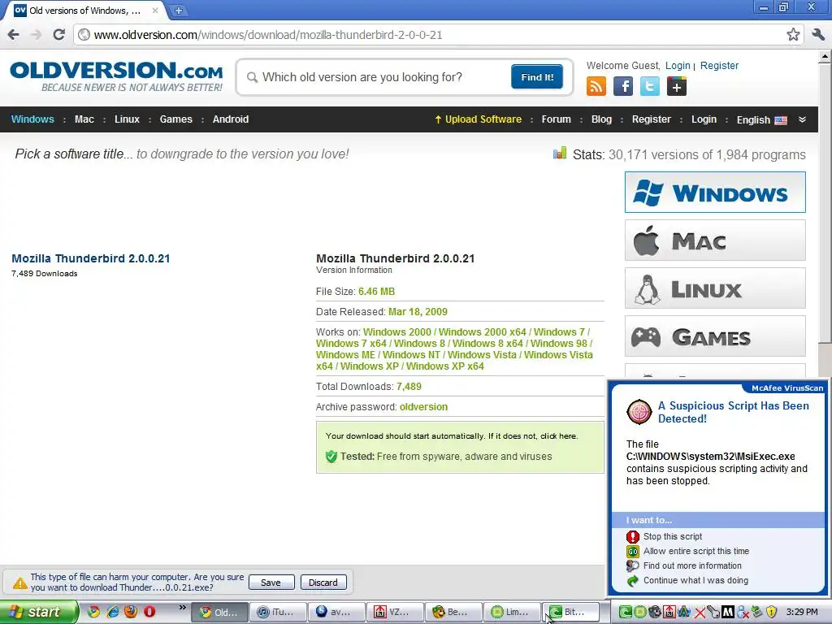Launch Opera from quick launch bar

point(149,612)
